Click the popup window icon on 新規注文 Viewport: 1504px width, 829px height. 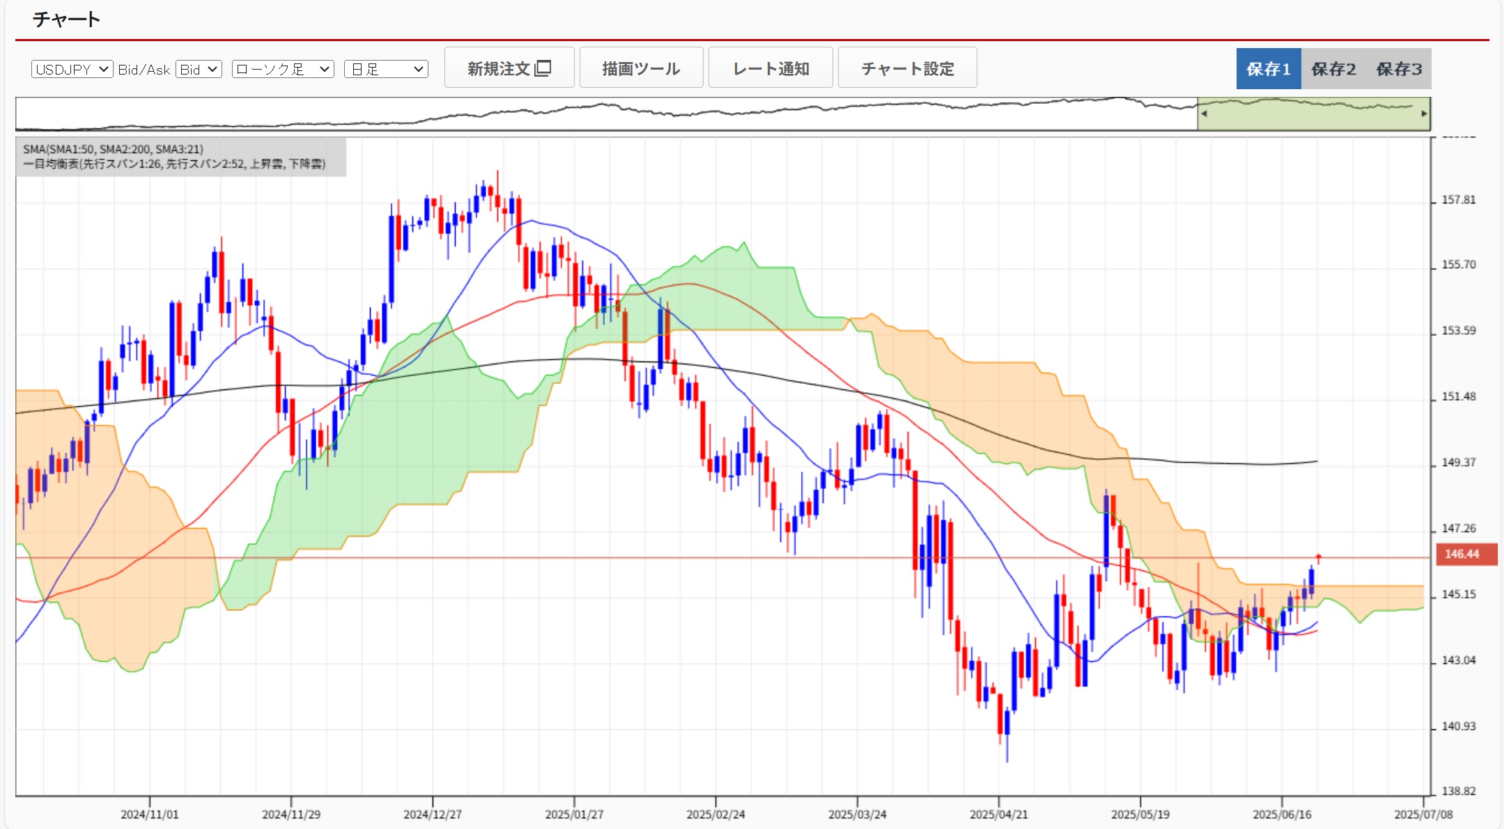[543, 68]
